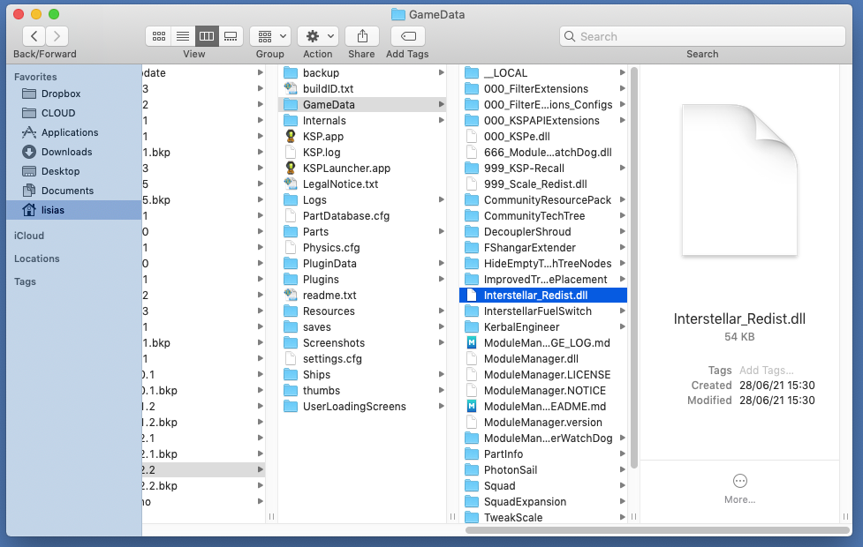Click Add Tags... in the preview pane
Screen dimensions: 863x547
point(766,371)
